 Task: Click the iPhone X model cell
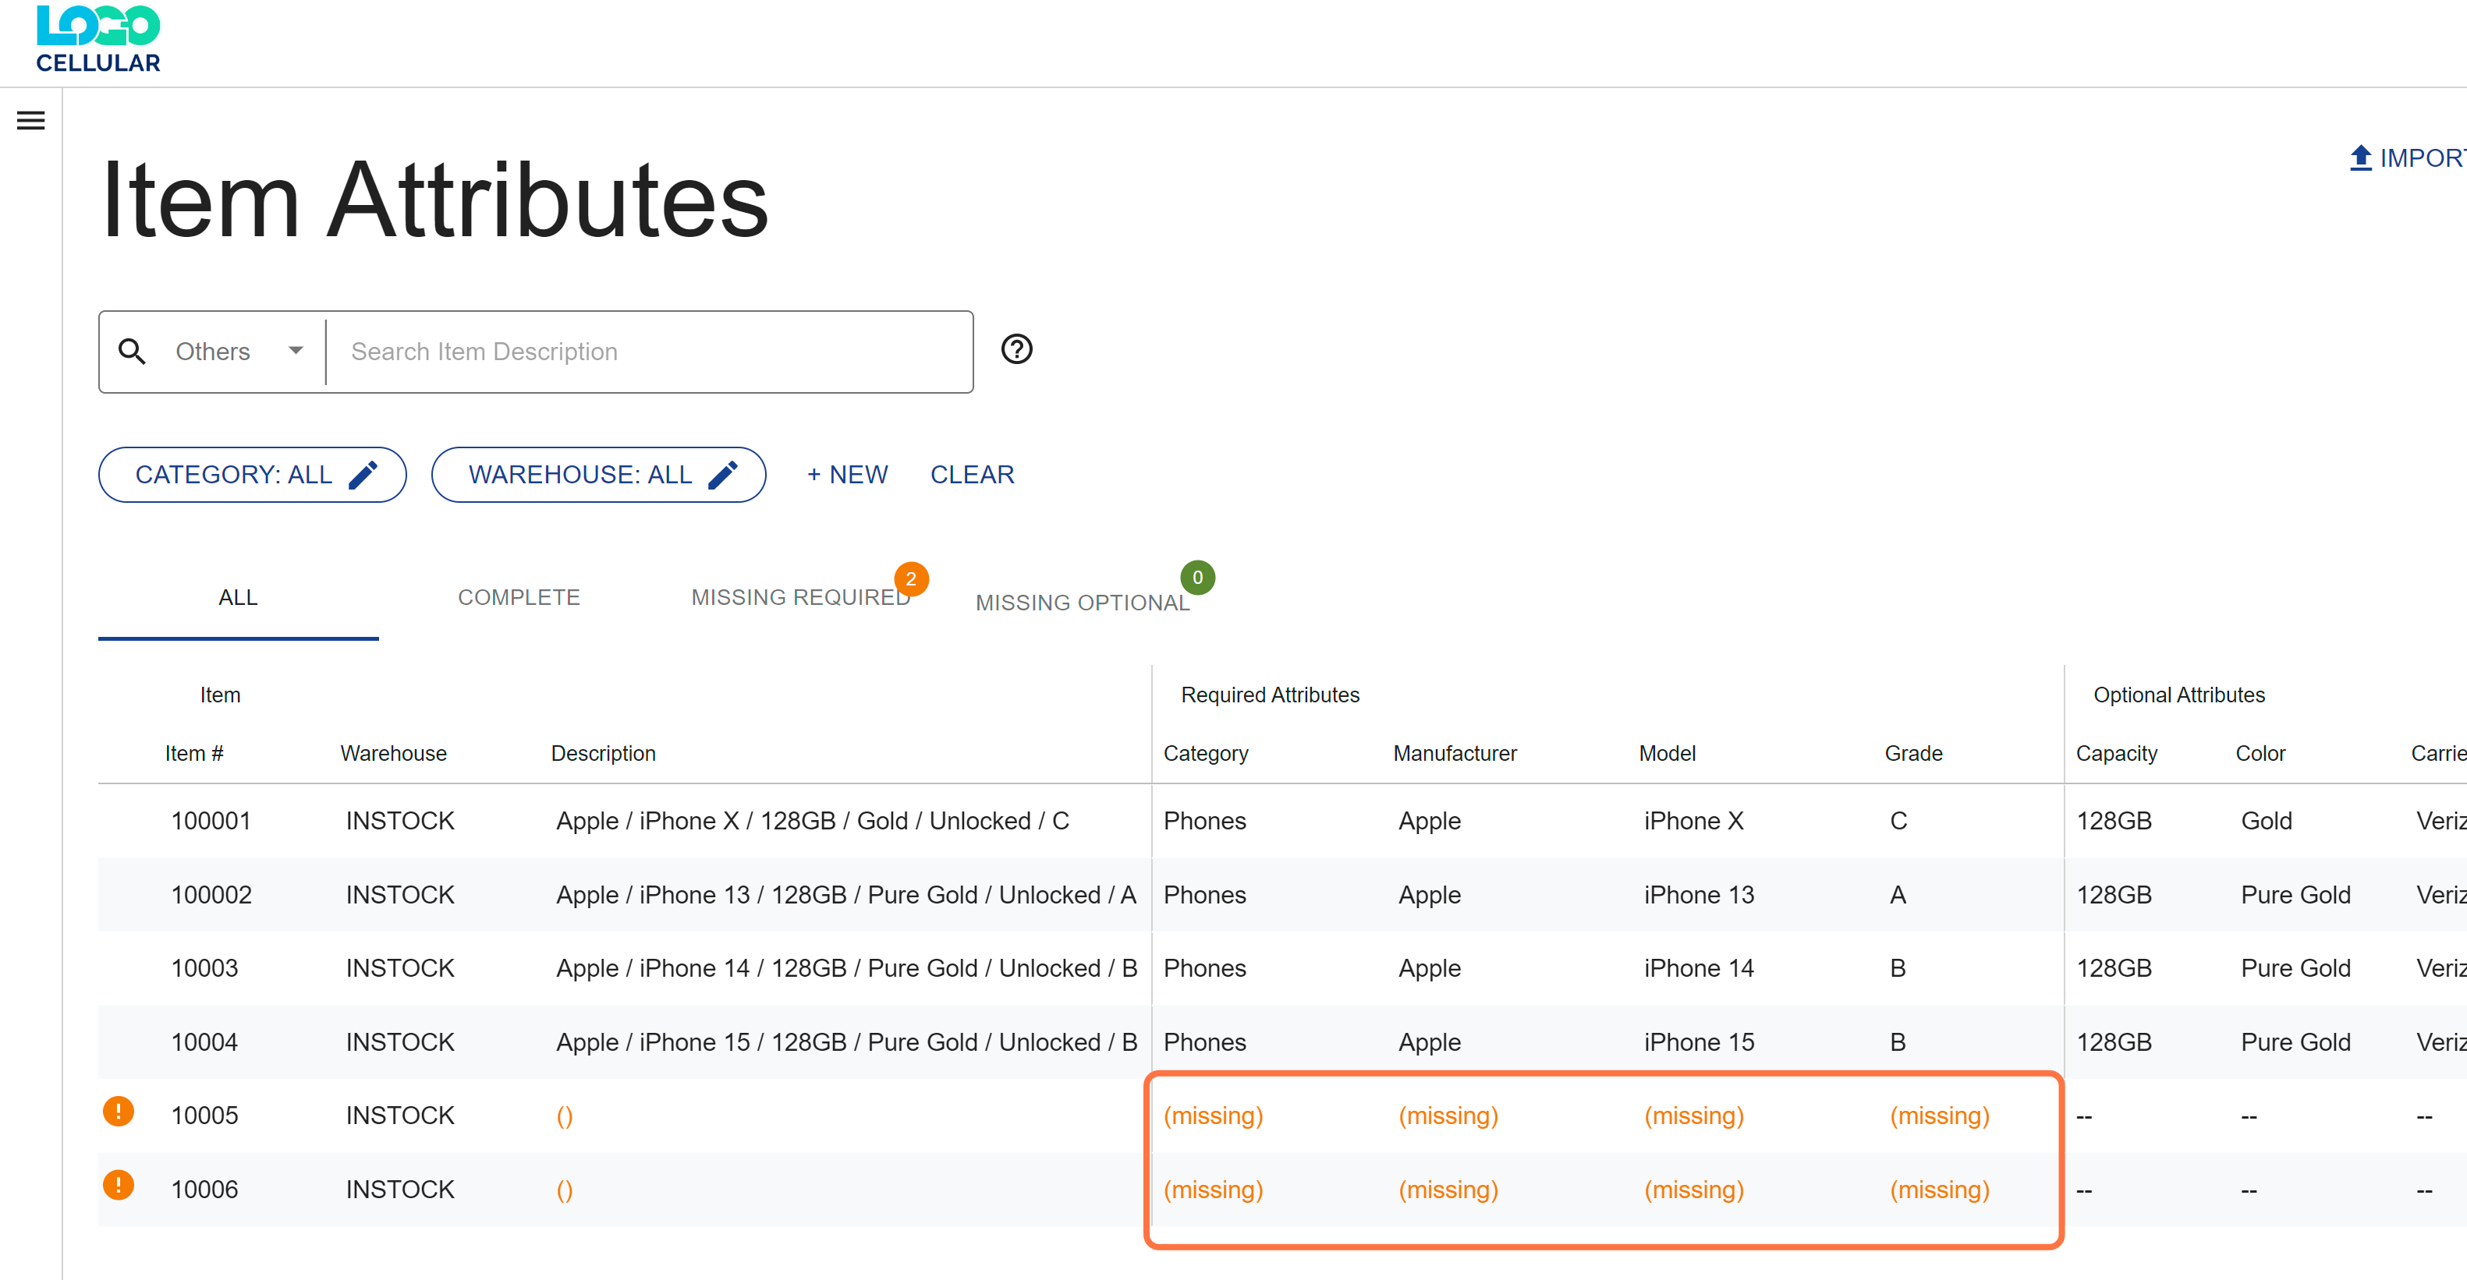(x=1693, y=822)
